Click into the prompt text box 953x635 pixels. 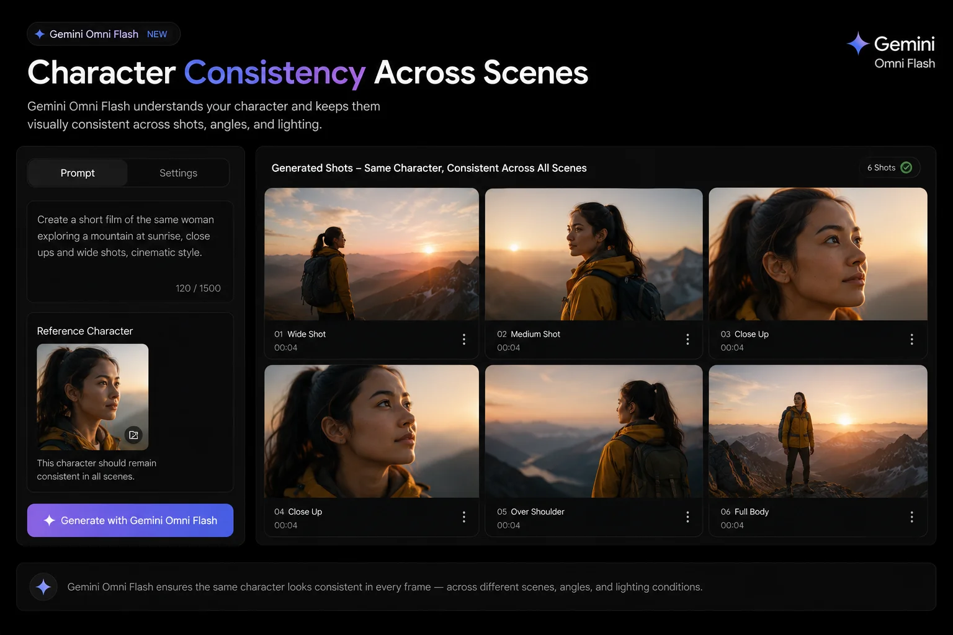pos(130,252)
